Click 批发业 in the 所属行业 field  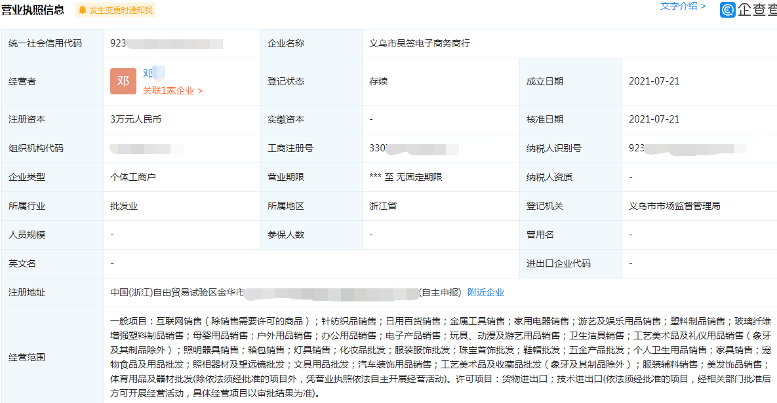pos(125,206)
